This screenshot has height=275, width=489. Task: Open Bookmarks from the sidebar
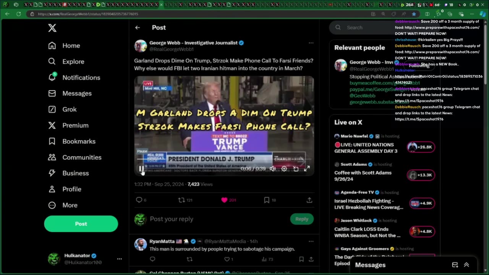[72, 141]
